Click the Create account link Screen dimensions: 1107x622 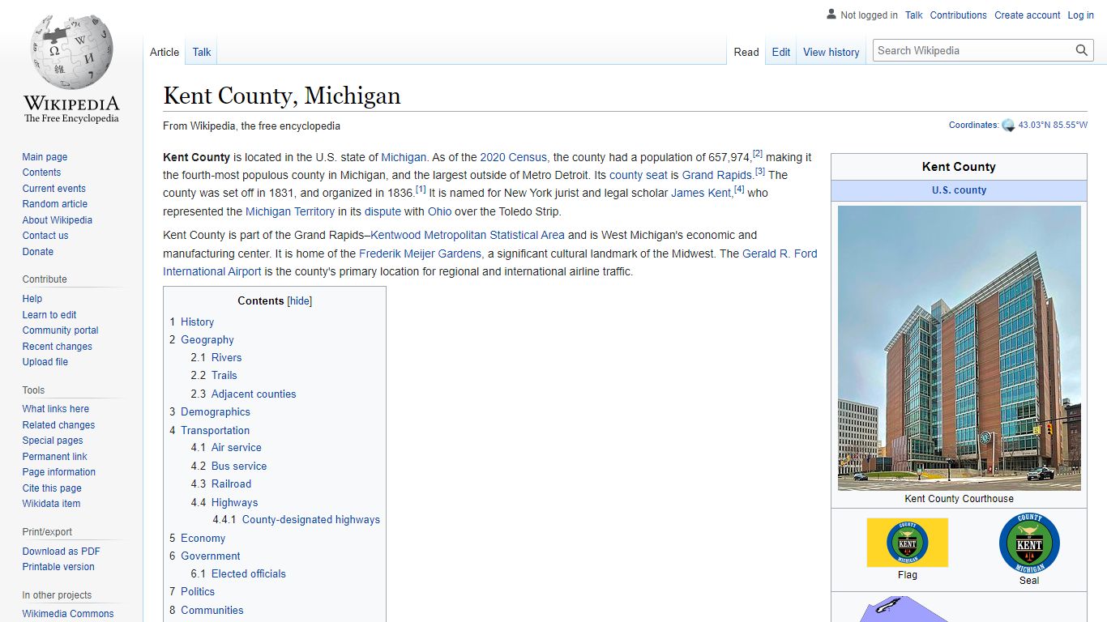pyautogui.click(x=1028, y=15)
